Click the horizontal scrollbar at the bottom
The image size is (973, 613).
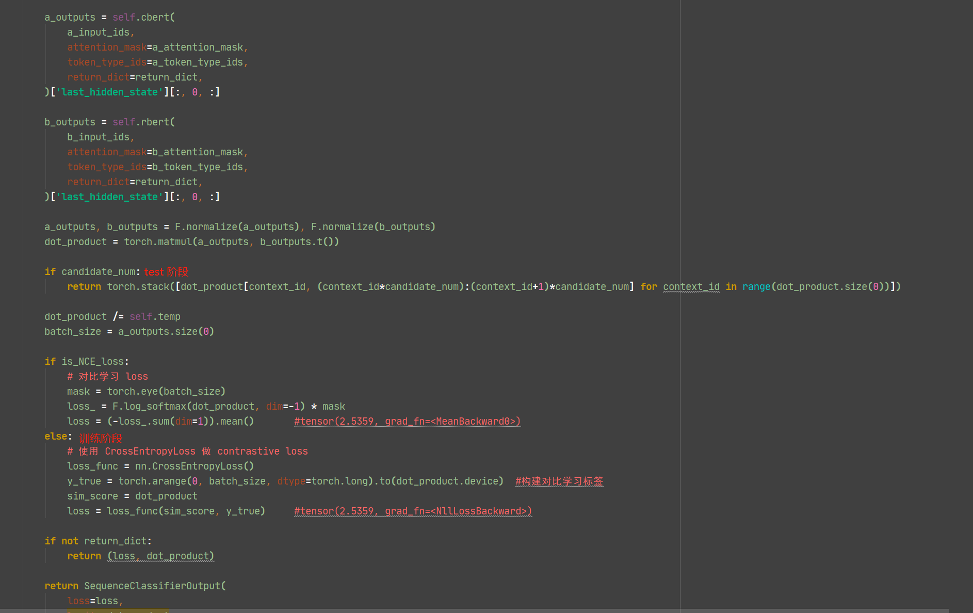click(475, 611)
